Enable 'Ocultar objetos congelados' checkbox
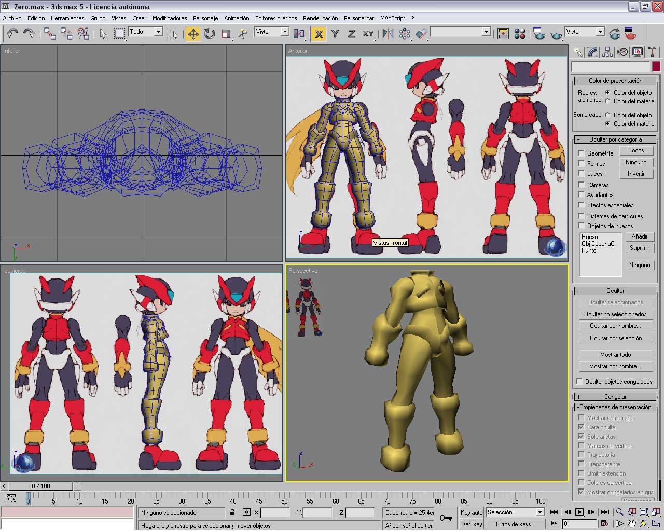This screenshot has width=664, height=531. 579,381
